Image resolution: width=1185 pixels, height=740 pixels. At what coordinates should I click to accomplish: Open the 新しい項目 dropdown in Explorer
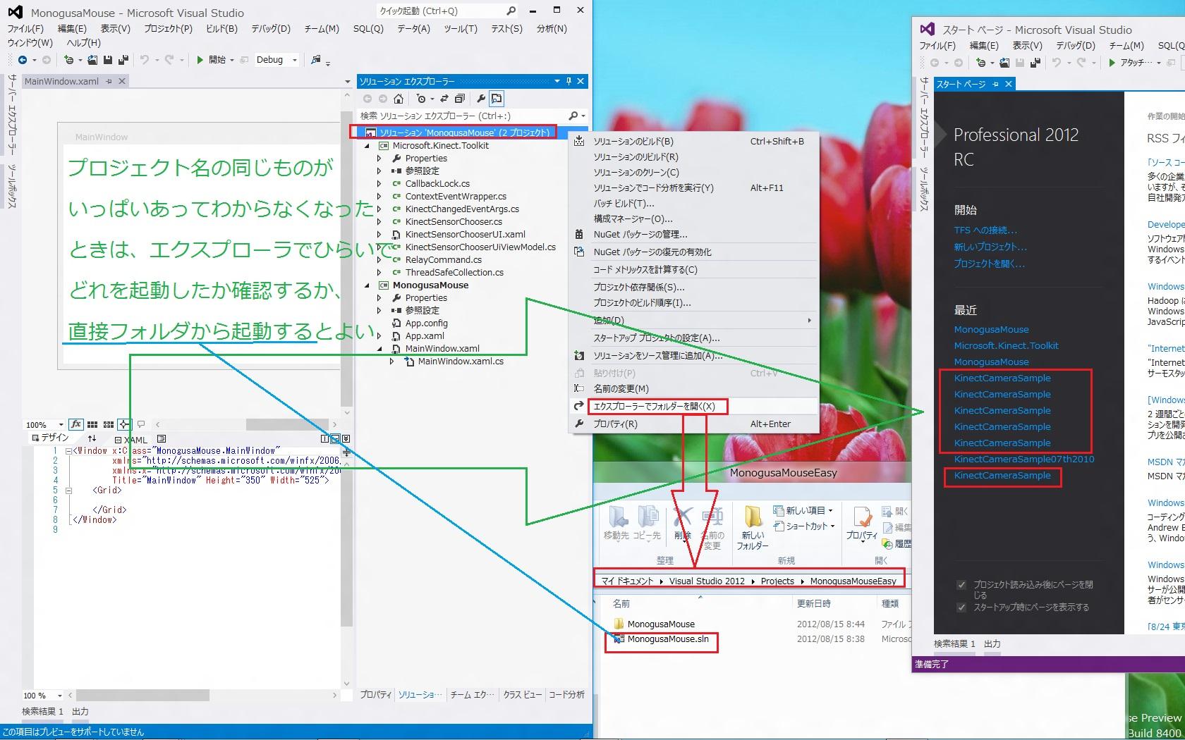point(803,510)
